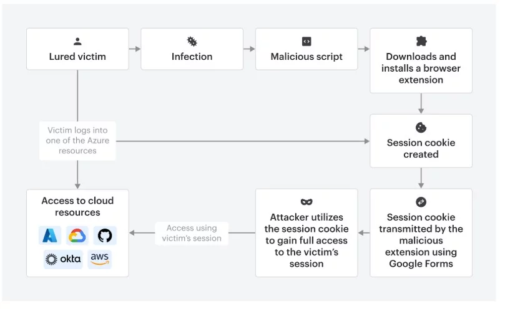Click the Downloads and installs a browser extension text
Viewport: 505px width, 309px height.
[421, 68]
